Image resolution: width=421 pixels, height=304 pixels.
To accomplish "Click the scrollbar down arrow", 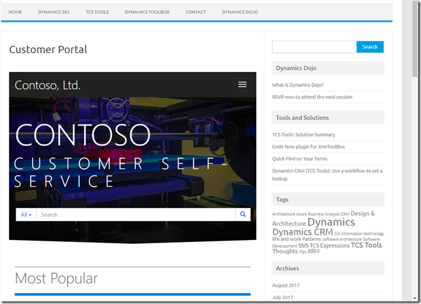I will [x=415, y=298].
